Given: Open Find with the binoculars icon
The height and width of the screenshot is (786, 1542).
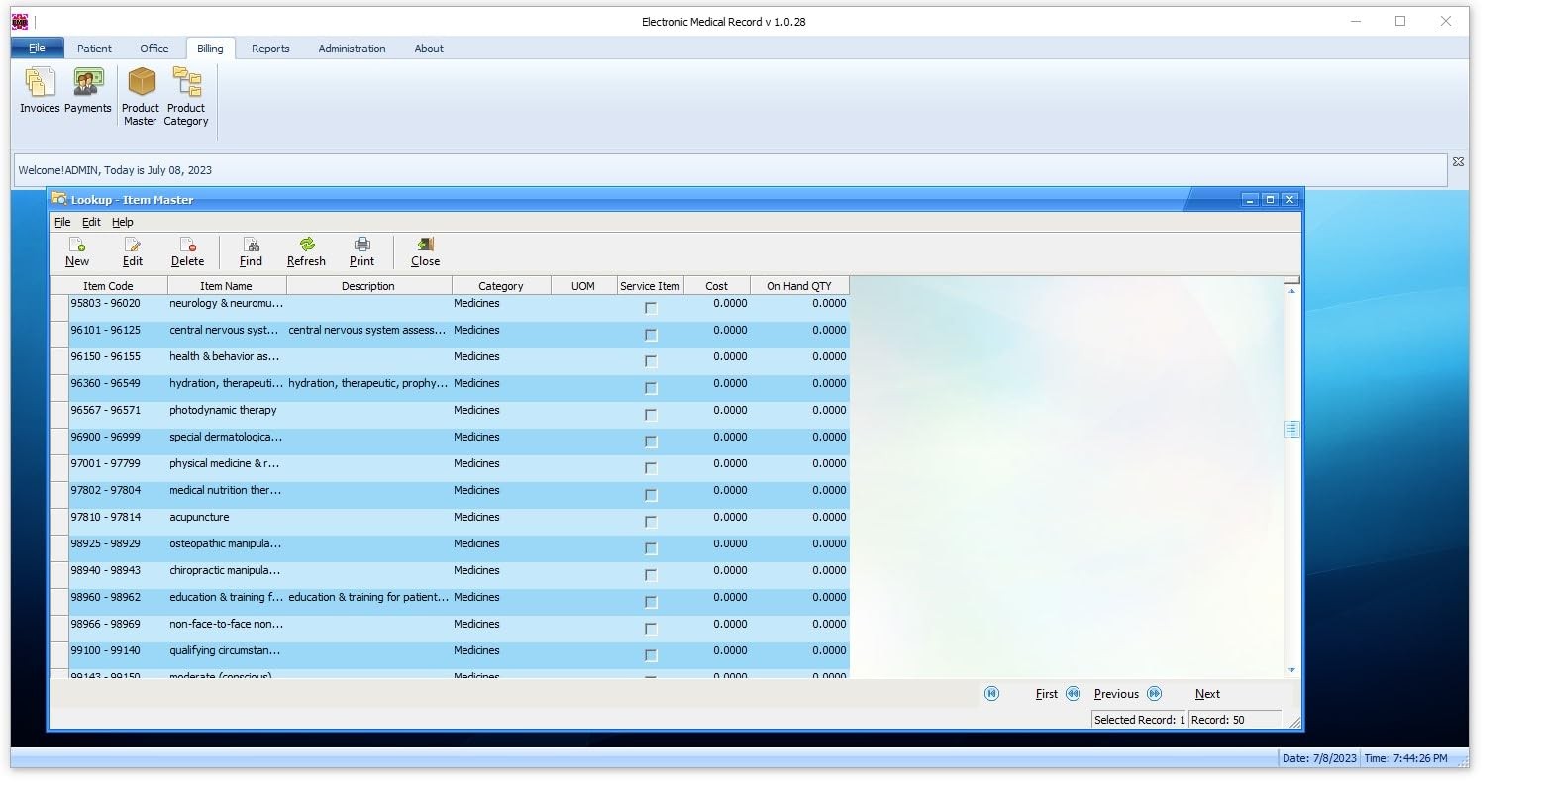Looking at the screenshot, I should tap(251, 251).
